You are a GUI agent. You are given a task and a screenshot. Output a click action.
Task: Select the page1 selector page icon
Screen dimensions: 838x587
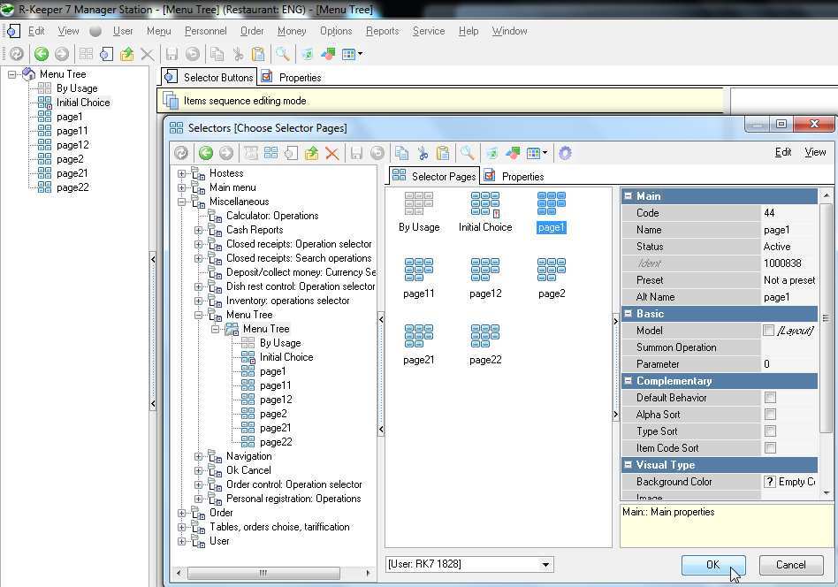coord(552,203)
